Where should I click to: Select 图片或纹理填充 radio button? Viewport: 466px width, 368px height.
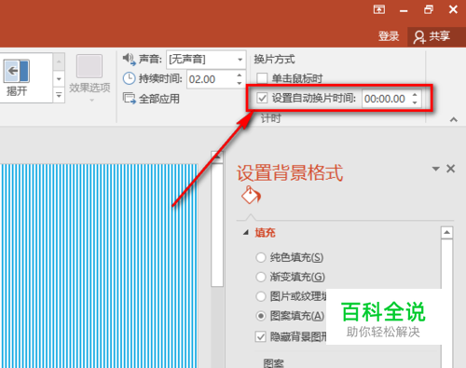261,296
